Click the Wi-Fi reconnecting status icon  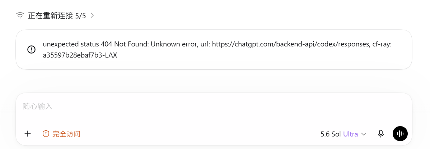tap(20, 16)
